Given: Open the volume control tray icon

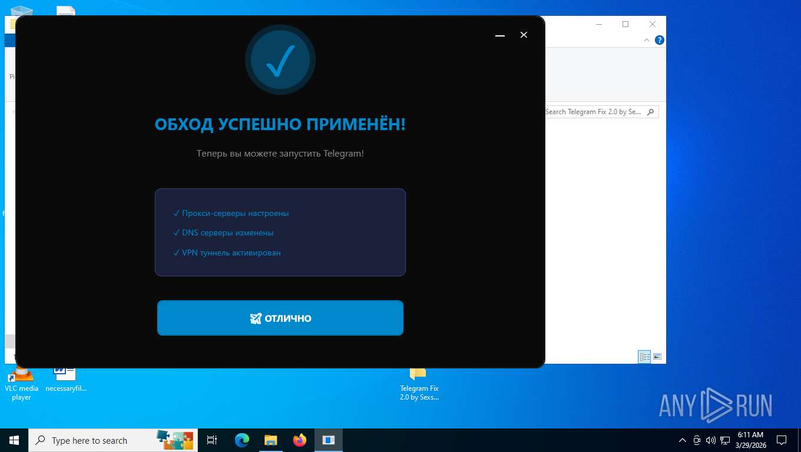Looking at the screenshot, I should (711, 440).
